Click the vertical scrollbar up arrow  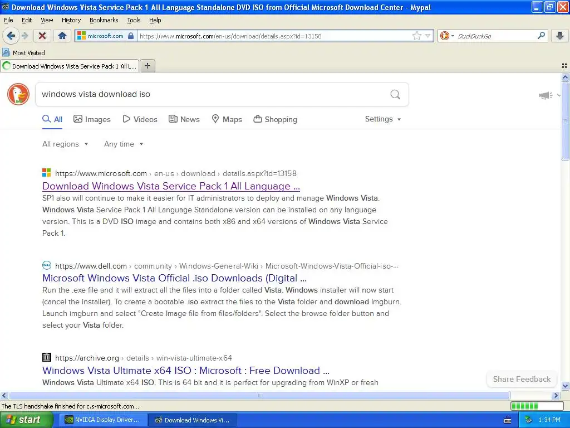(x=565, y=77)
